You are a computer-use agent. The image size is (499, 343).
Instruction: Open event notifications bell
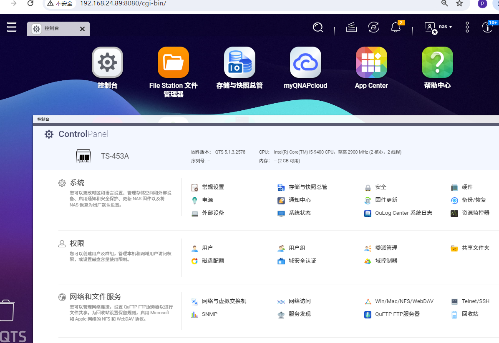396,27
